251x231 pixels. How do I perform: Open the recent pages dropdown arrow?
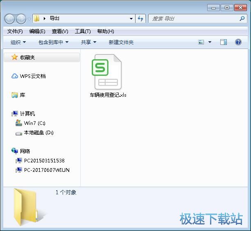pos(29,19)
